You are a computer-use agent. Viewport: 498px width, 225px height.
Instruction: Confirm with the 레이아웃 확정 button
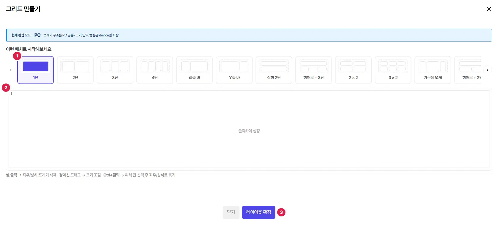pos(258,212)
